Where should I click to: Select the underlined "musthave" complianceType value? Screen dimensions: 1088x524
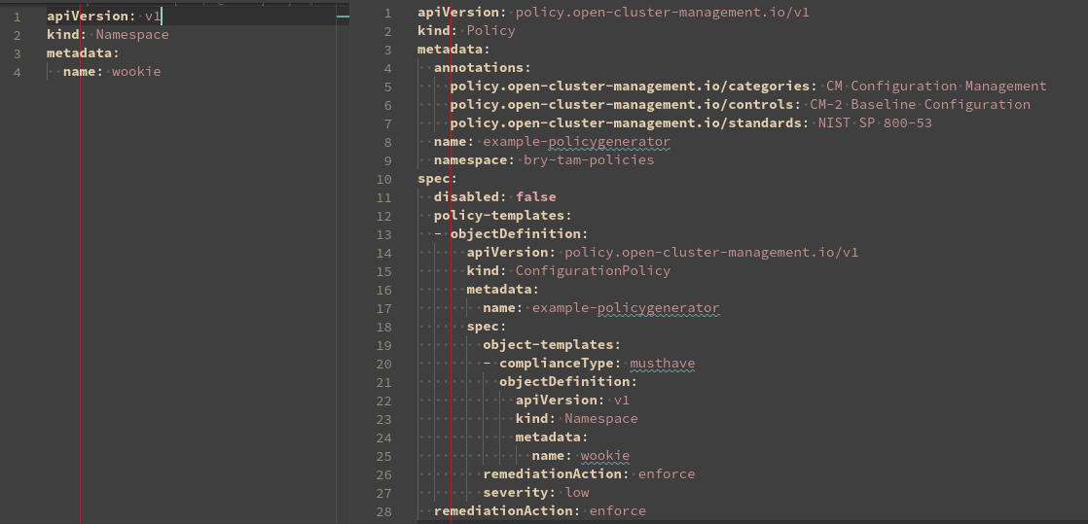coord(662,363)
